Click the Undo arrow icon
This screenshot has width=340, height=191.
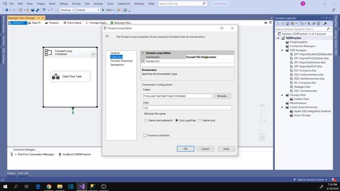click(x=44, y=10)
